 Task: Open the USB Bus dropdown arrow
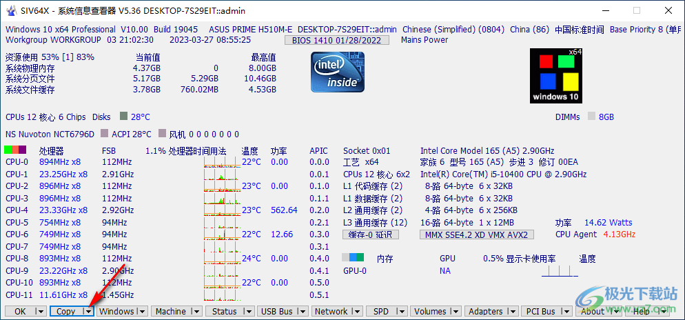click(x=303, y=311)
